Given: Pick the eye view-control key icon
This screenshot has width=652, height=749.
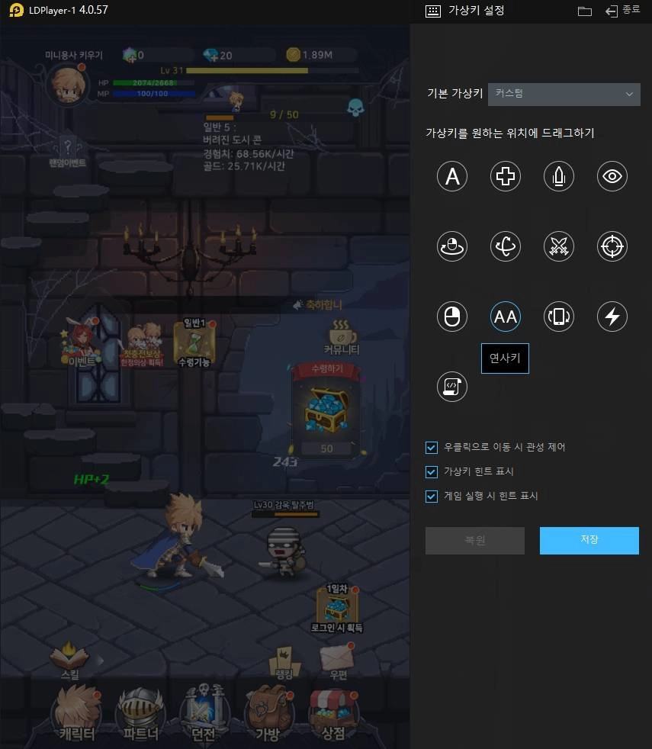Looking at the screenshot, I should (612, 177).
